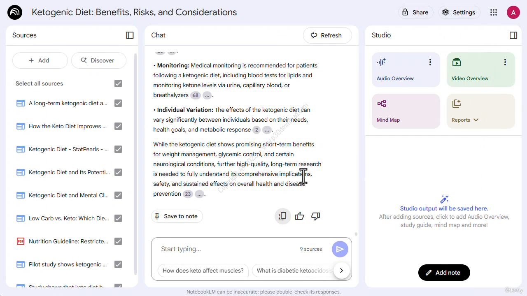Give the response a thumbs up
527x296 pixels.
click(299, 216)
